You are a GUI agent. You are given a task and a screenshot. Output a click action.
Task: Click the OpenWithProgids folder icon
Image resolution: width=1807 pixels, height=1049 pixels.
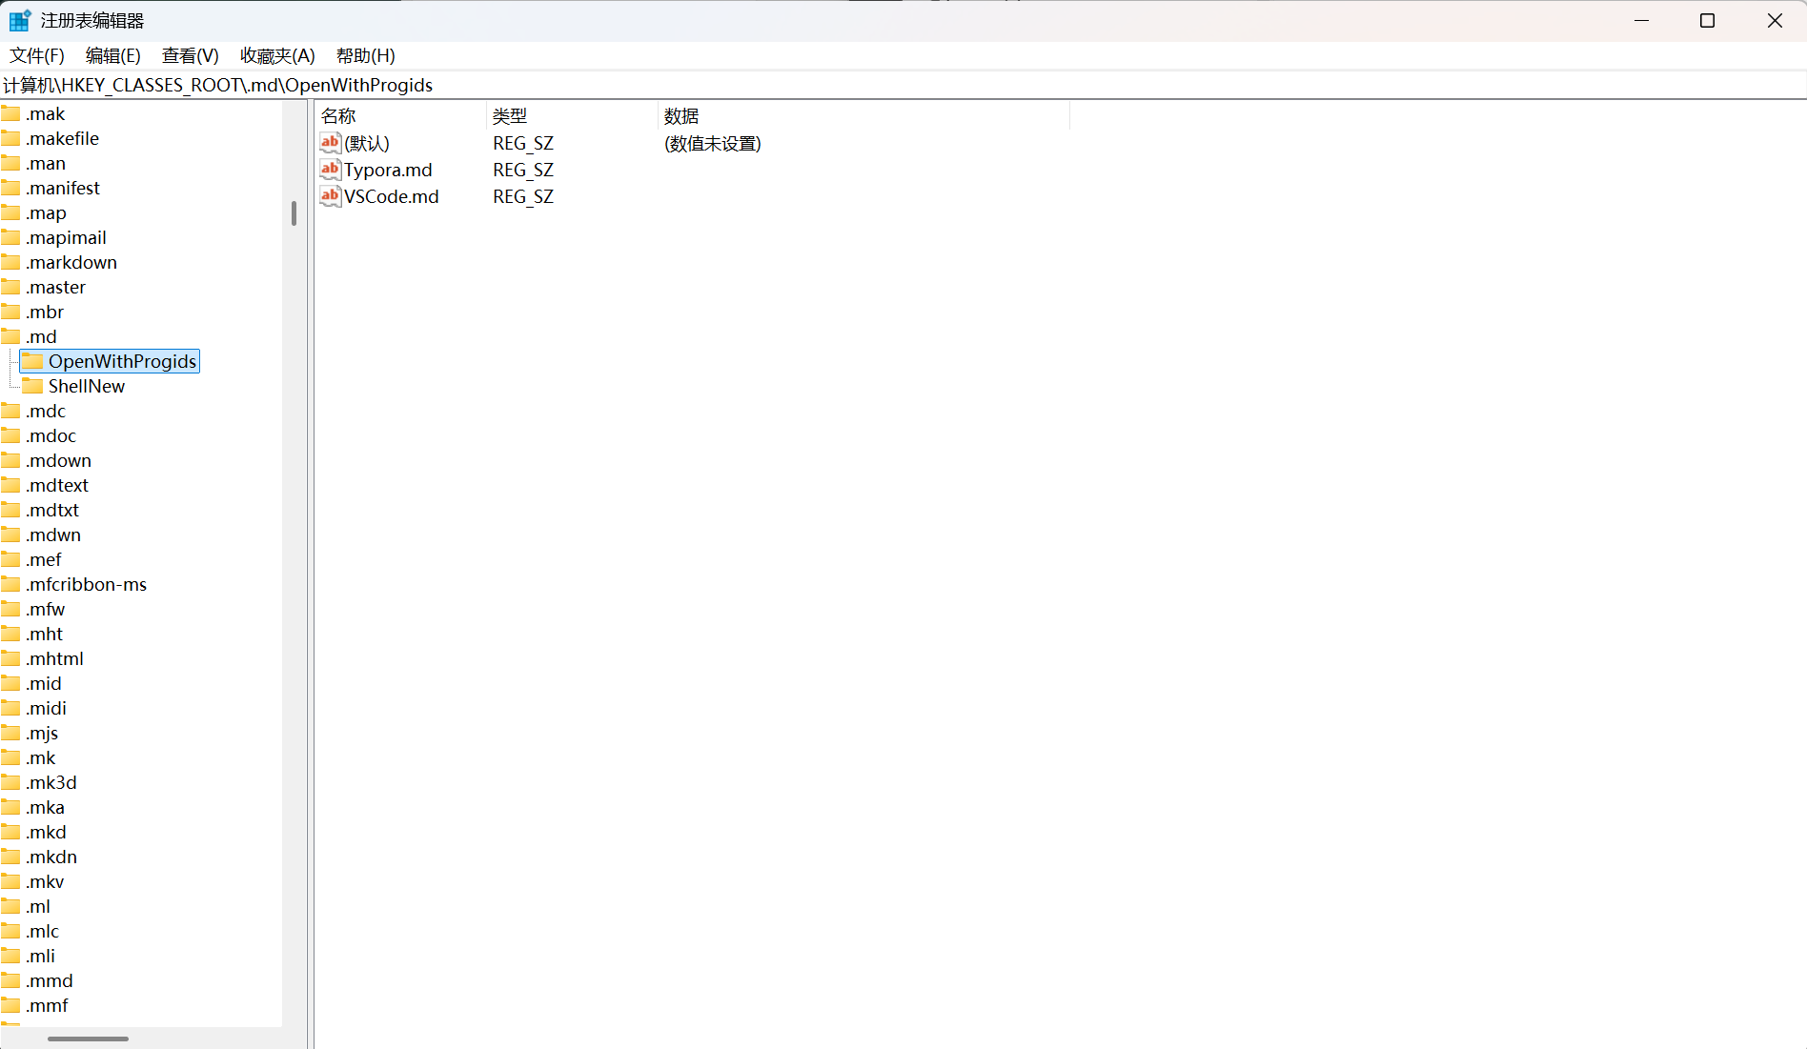[33, 361]
